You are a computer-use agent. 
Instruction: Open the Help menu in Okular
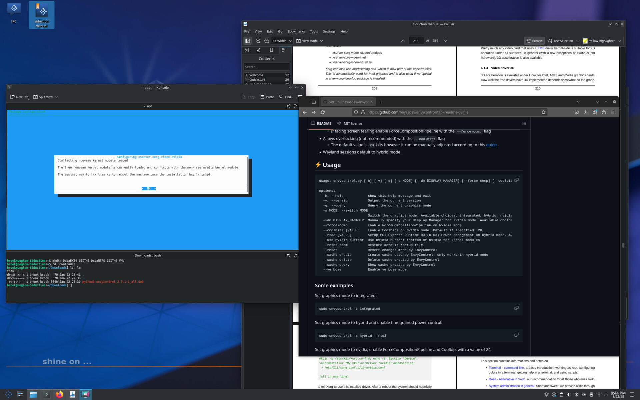click(344, 31)
